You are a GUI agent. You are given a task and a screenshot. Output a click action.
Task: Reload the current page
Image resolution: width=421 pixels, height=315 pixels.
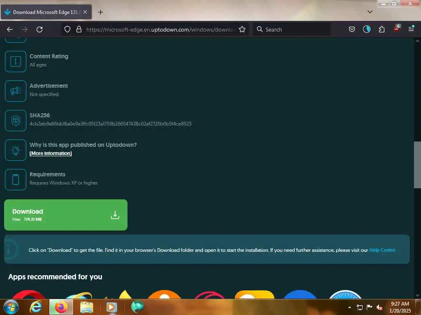point(39,30)
